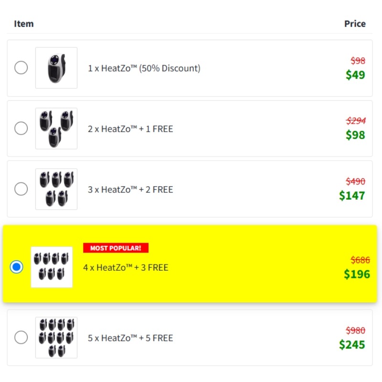Click the crossed-out $490 price
Image resolution: width=382 pixels, height=382 pixels.
point(356,181)
